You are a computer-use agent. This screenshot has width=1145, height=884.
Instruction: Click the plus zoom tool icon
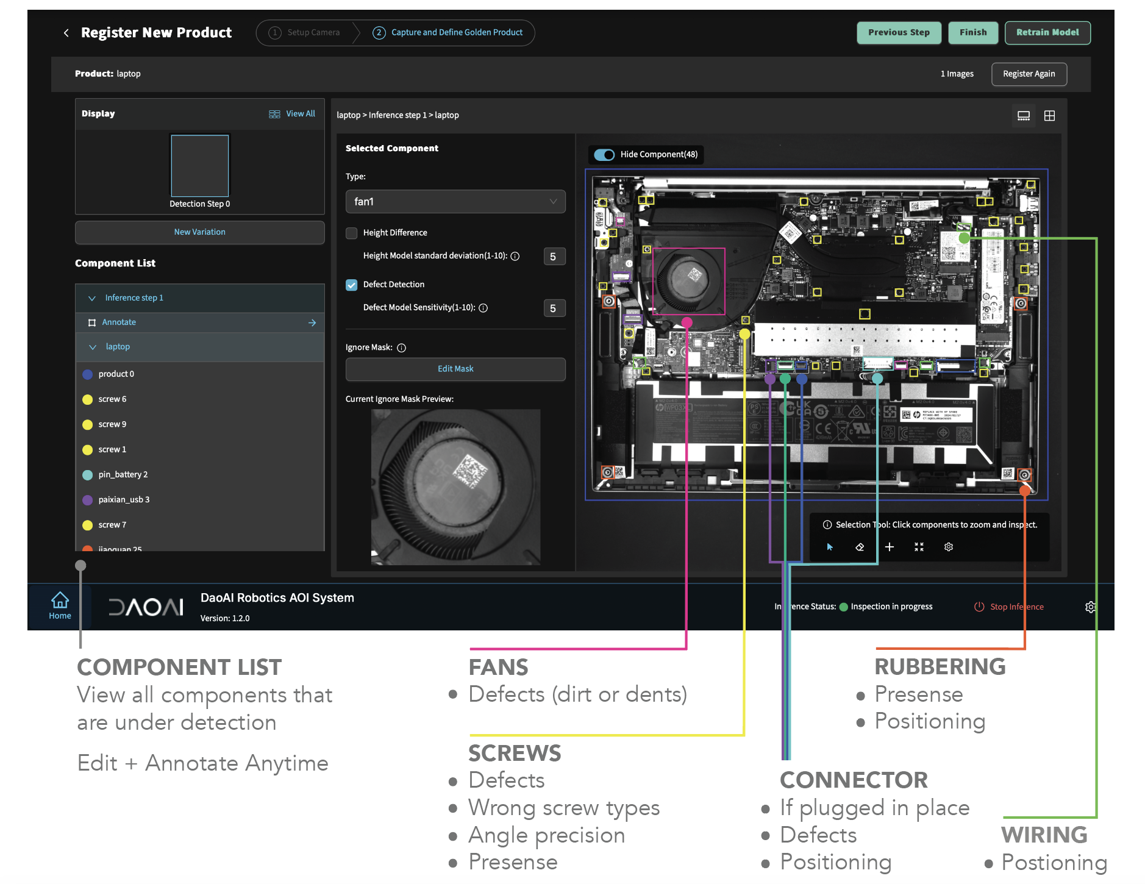(890, 547)
